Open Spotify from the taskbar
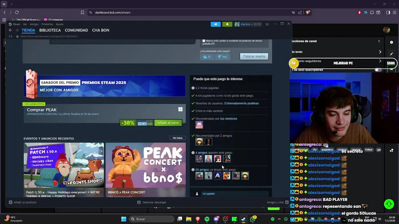 click(x=207, y=219)
